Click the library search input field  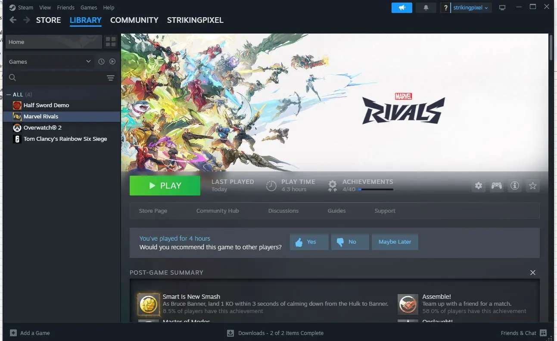point(61,77)
